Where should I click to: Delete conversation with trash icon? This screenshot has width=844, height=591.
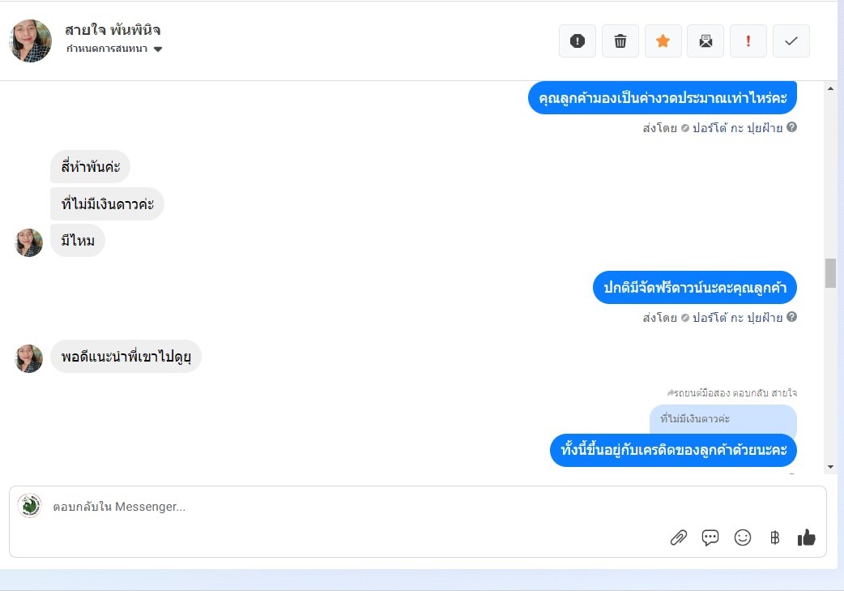pos(620,41)
